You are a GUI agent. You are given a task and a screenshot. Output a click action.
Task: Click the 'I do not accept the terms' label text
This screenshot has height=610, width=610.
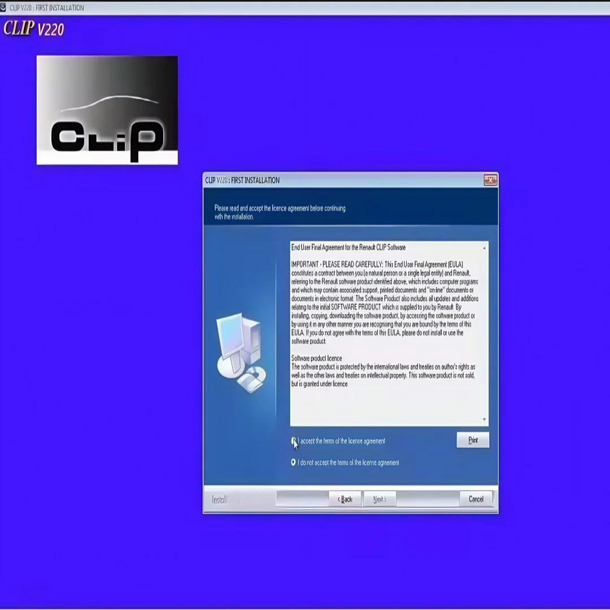pyautogui.click(x=348, y=463)
